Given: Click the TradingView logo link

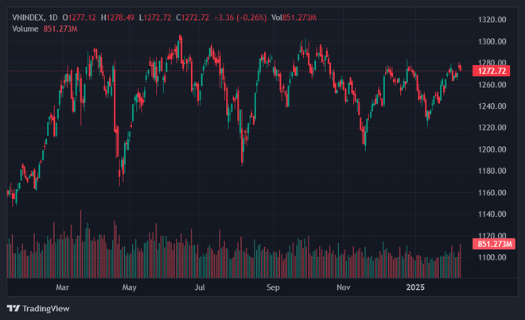Looking at the screenshot, I should (x=38, y=308).
